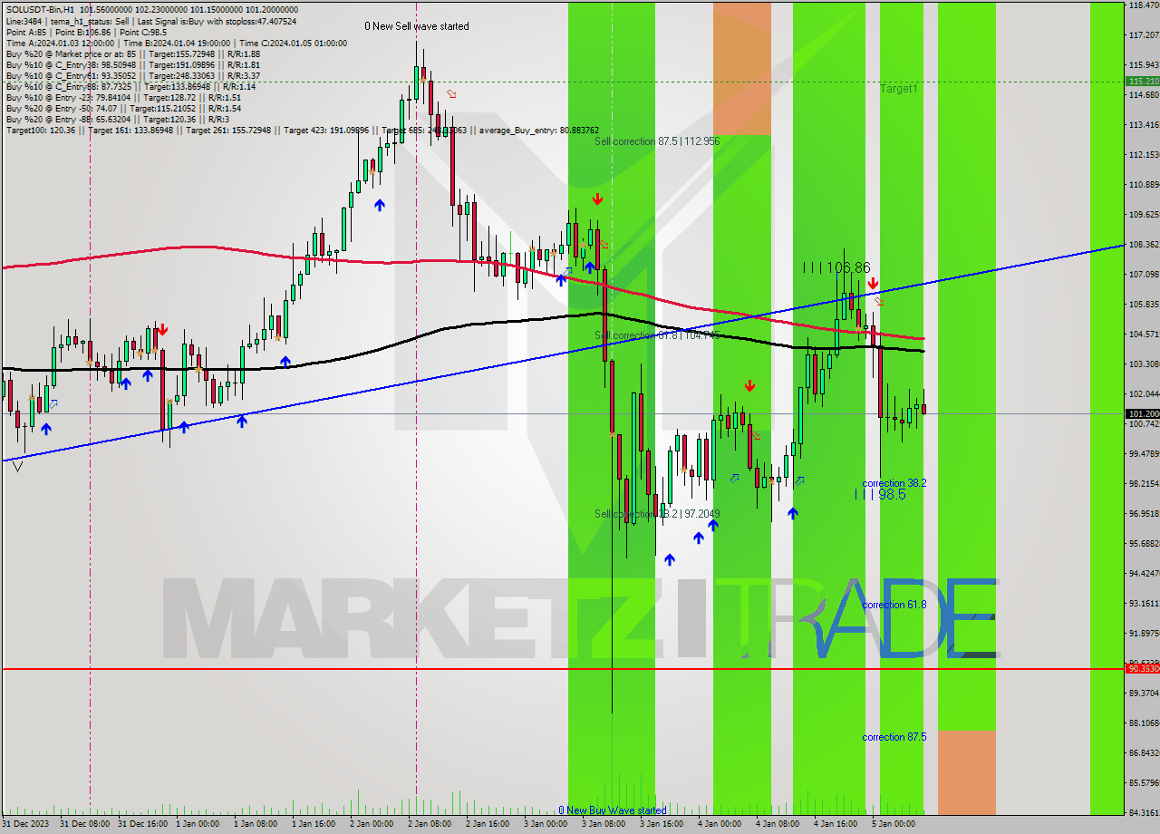Click the 'Buy %10 @ C_Entry61: 93.35052' line
1160x834 pixels.
click(133, 76)
